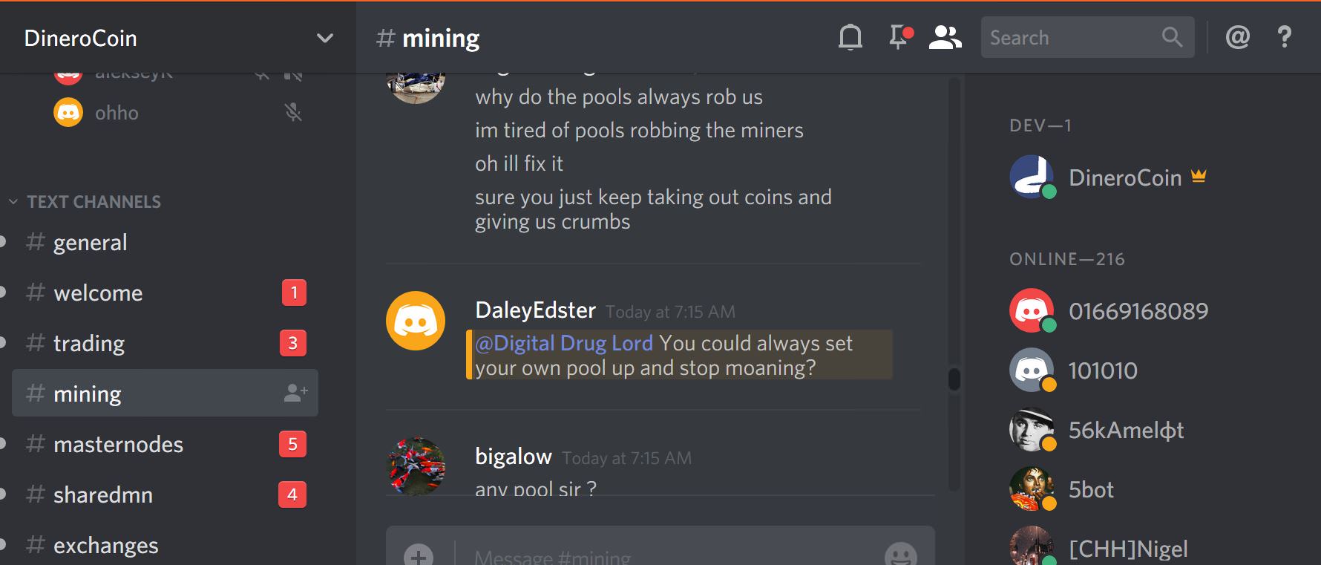Open the DineroCoin server dropdown menu
Screen dimensions: 1321x565
click(178, 38)
